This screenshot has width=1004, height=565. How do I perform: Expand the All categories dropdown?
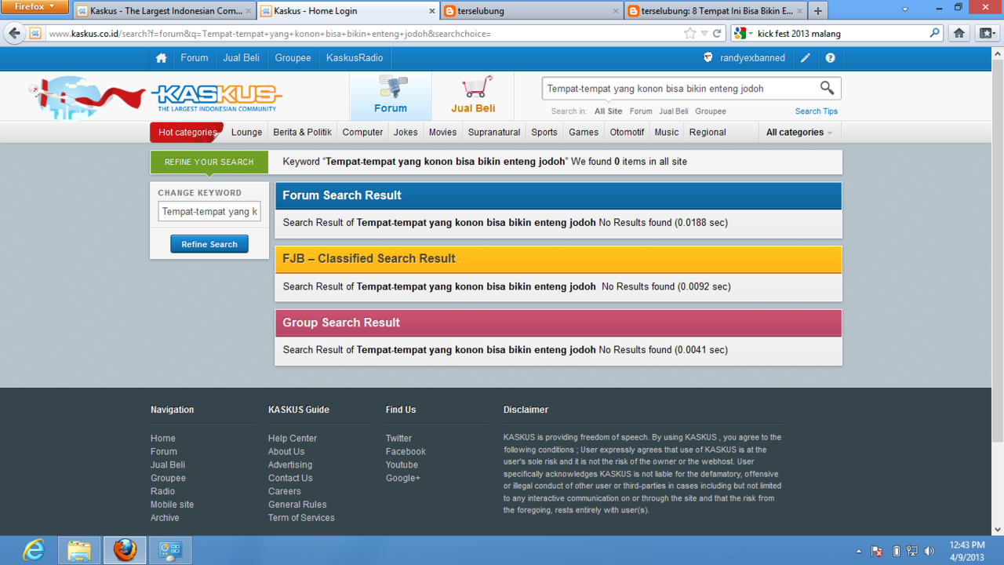[799, 133]
